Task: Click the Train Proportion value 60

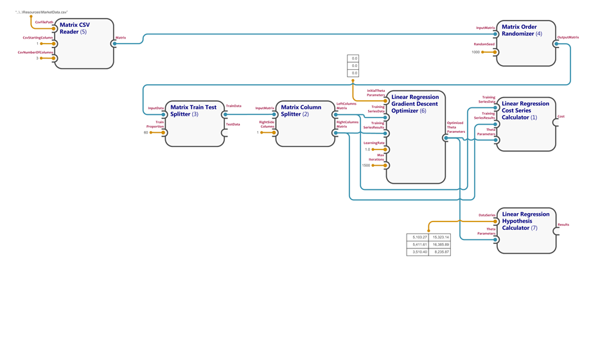Action: (146, 133)
